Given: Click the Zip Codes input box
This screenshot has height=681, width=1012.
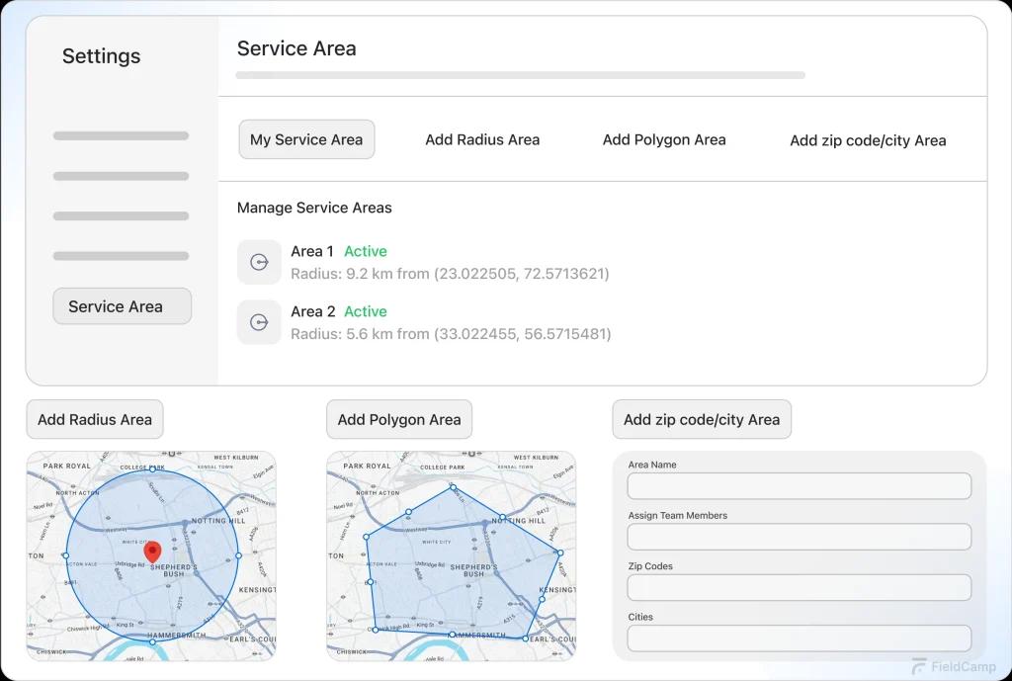Looking at the screenshot, I should pos(799,587).
